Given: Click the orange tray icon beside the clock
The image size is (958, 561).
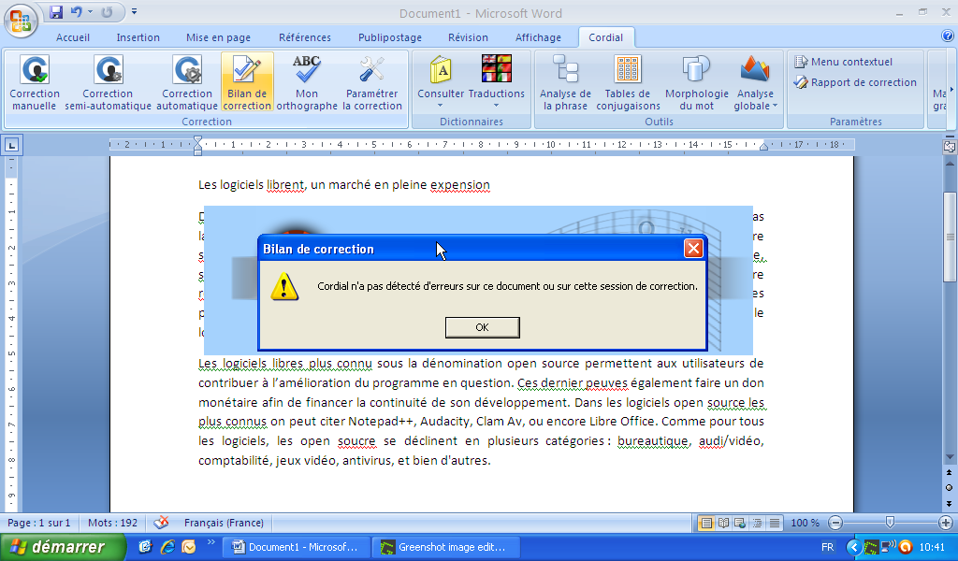Looking at the screenshot, I should click(906, 547).
